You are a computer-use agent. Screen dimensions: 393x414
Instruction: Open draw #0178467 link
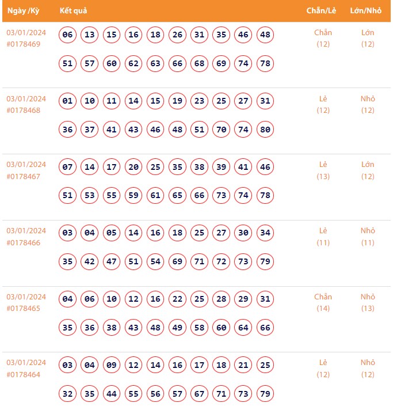point(24,176)
